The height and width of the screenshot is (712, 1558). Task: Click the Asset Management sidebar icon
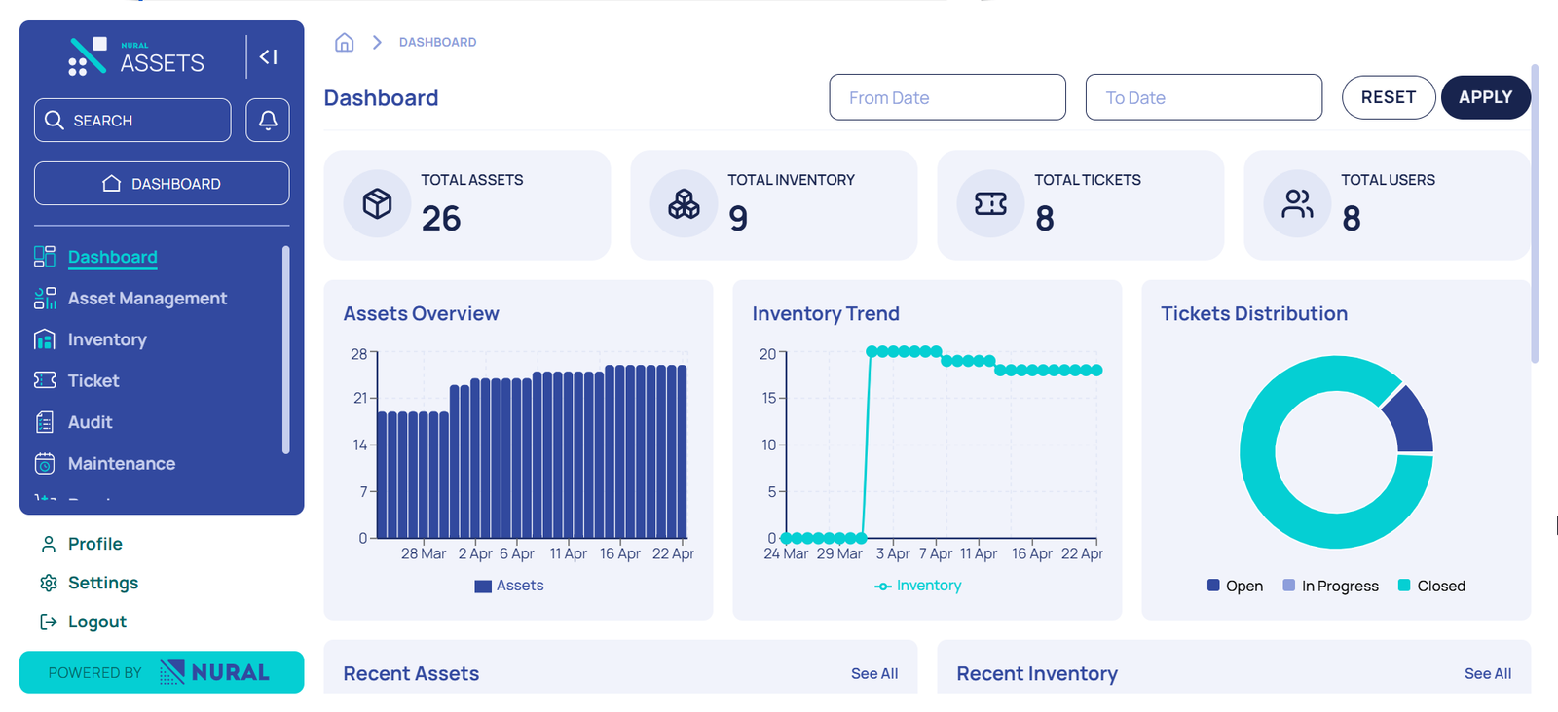pyautogui.click(x=45, y=298)
